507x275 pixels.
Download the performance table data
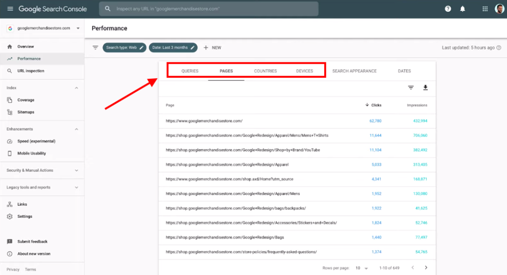point(425,88)
